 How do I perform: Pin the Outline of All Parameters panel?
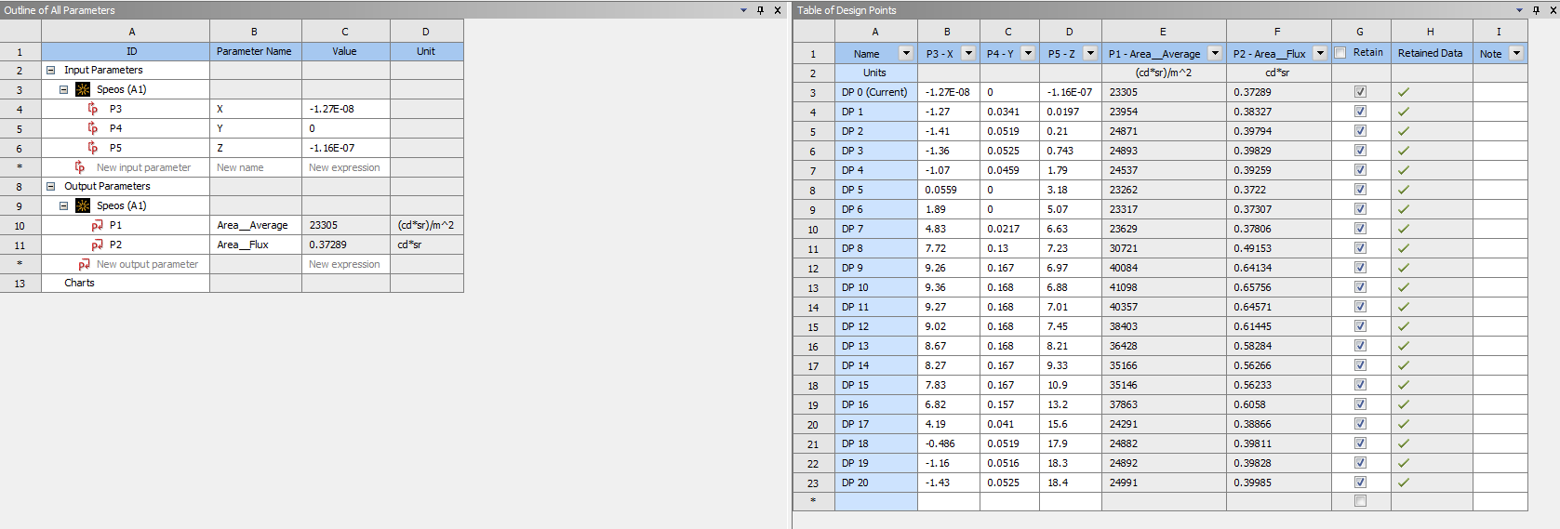(760, 10)
